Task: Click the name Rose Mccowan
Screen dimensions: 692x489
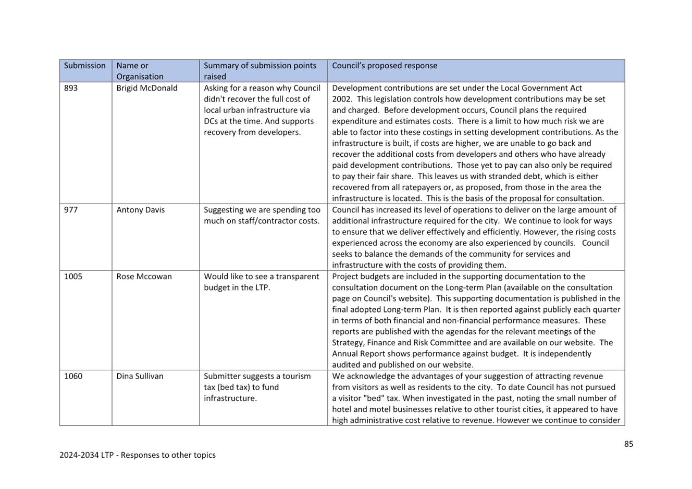Action: tap(144, 277)
